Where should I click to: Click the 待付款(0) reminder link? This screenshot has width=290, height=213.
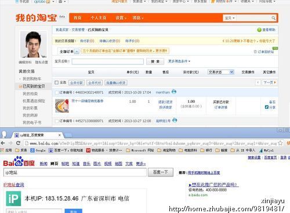[87, 41]
